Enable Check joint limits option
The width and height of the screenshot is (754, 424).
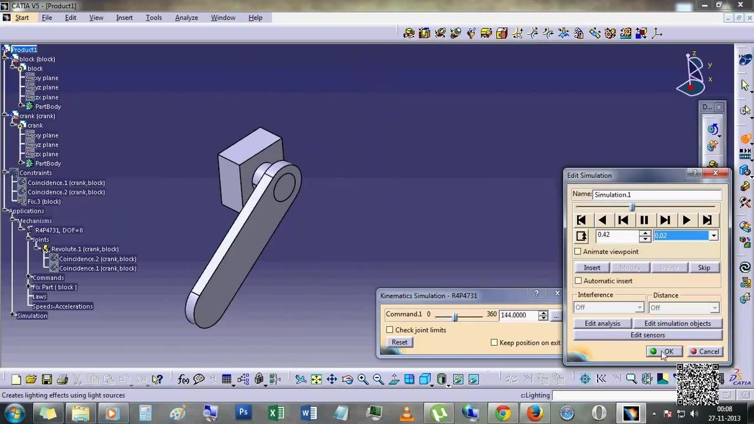(x=389, y=330)
